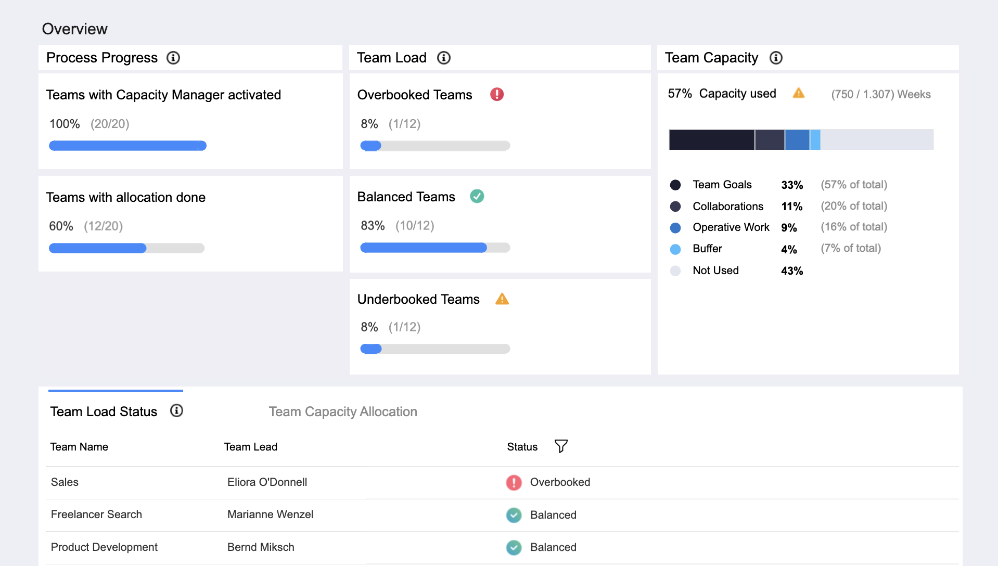Click the Overbooked status text for Sales
The width and height of the screenshot is (998, 566).
point(560,482)
